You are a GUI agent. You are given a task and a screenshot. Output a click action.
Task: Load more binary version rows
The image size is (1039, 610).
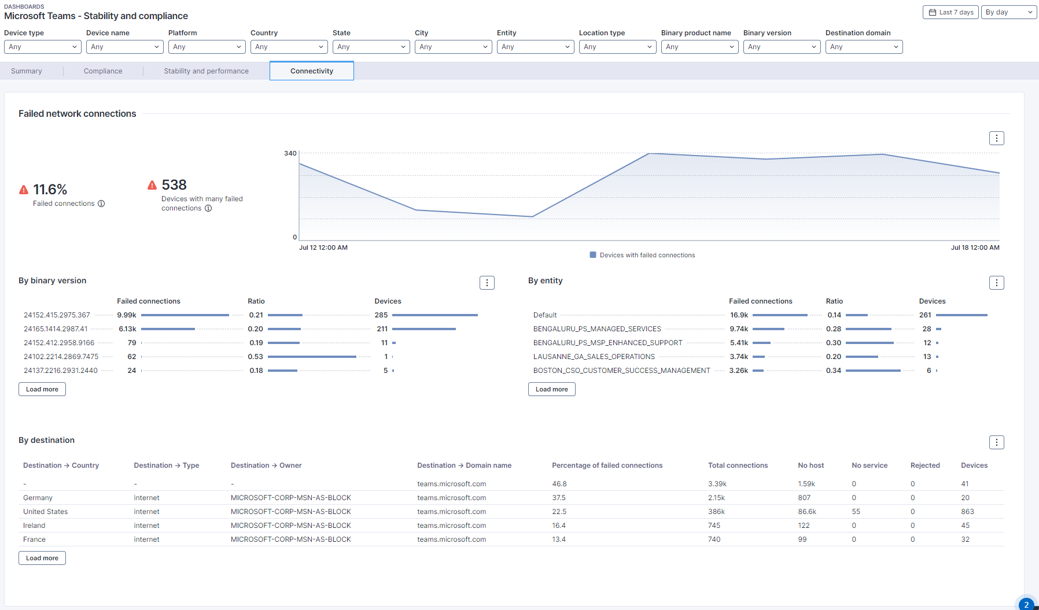point(42,389)
